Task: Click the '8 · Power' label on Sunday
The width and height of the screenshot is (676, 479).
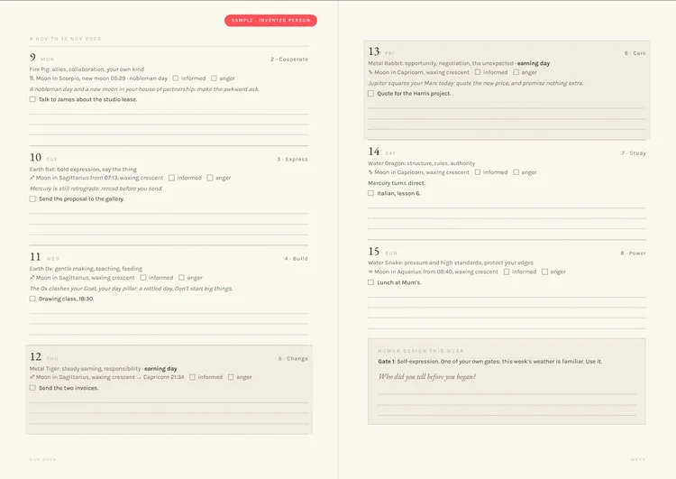Action: click(x=633, y=253)
